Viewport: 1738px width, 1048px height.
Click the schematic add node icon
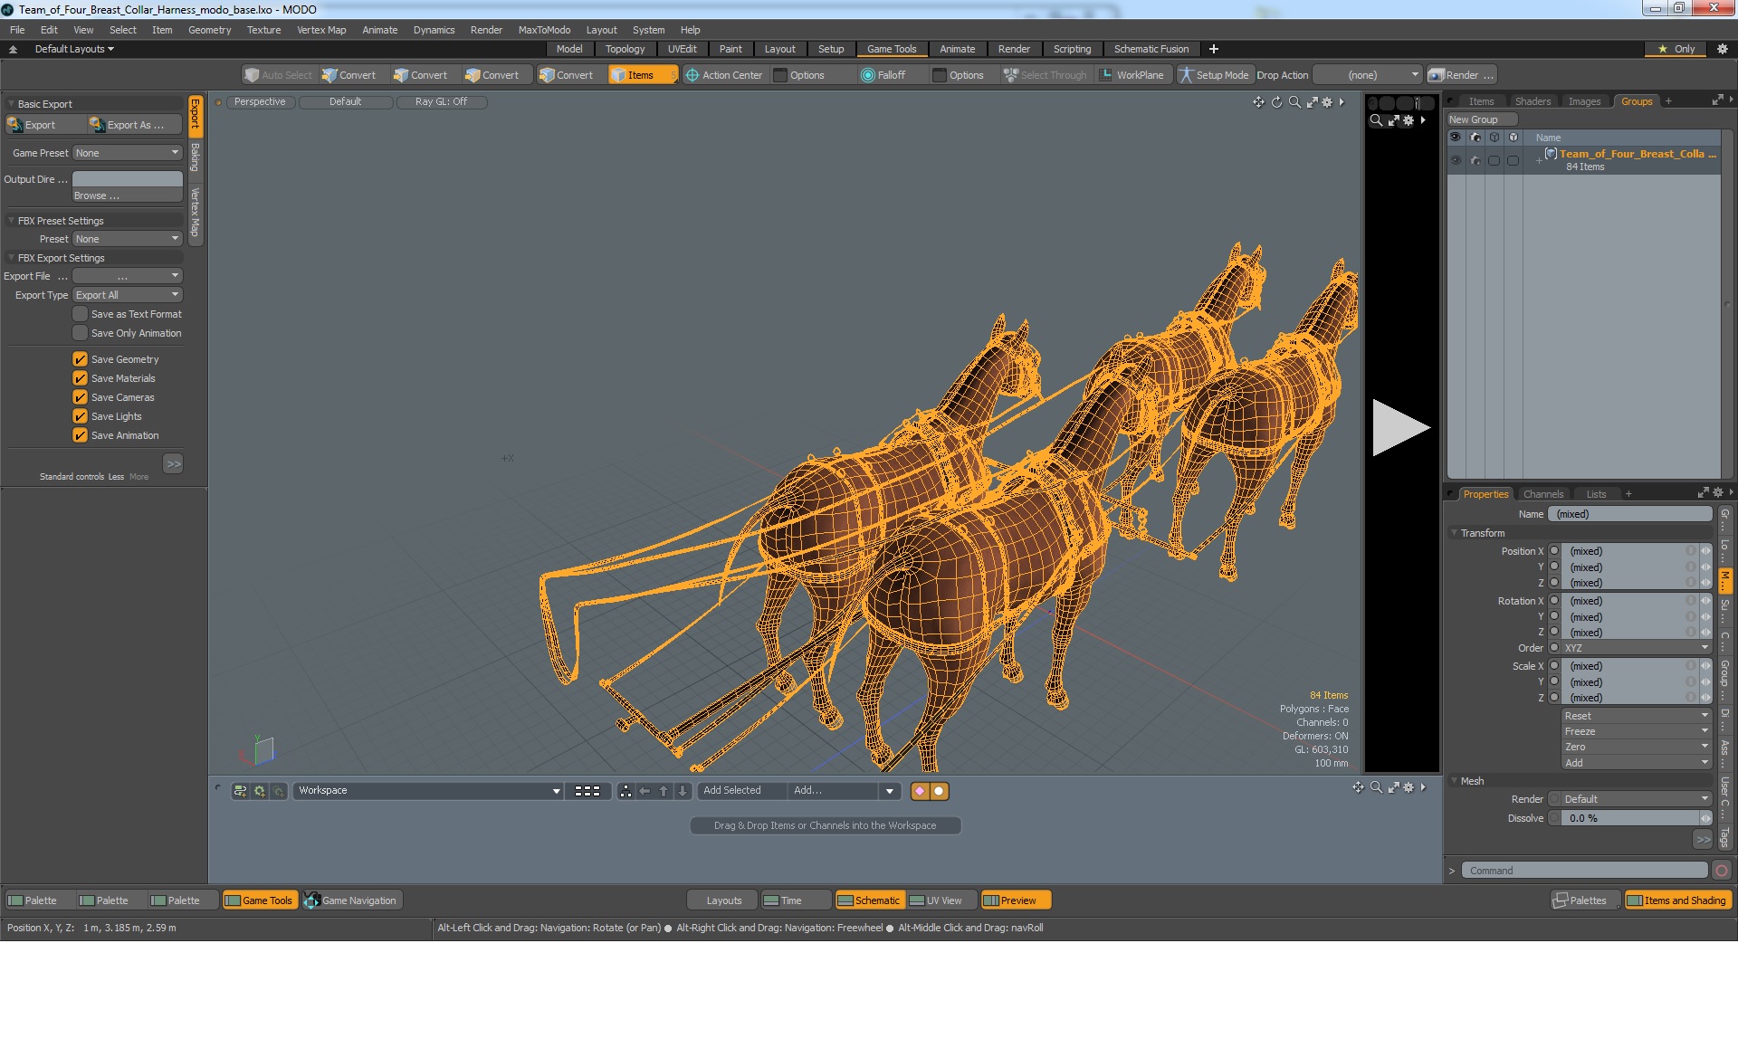pos(240,791)
